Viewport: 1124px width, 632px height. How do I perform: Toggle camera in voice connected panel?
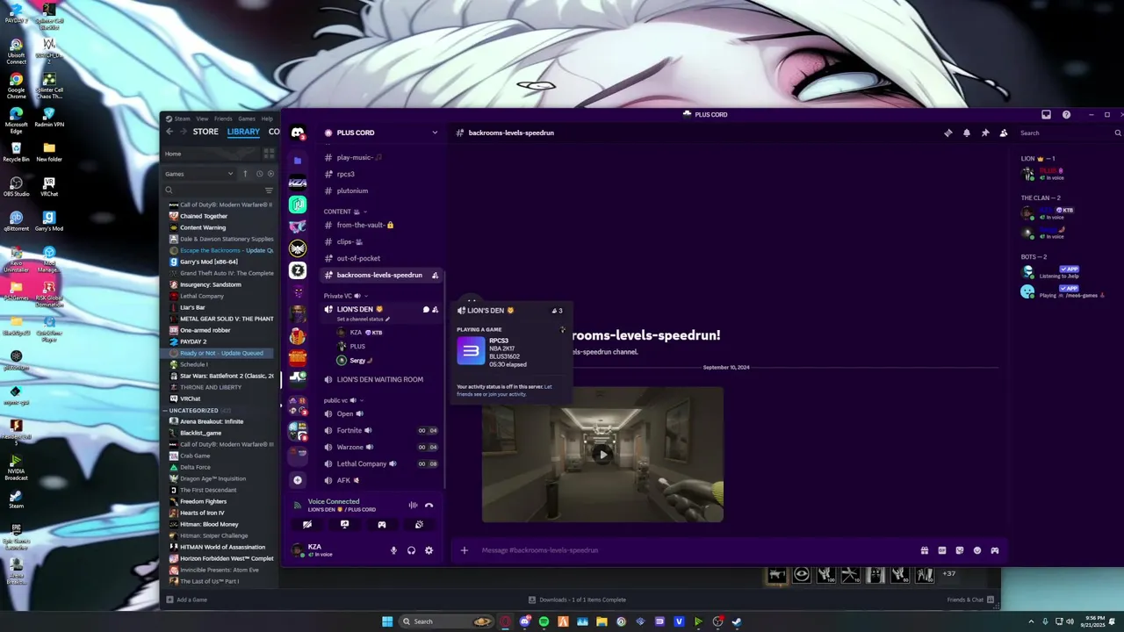click(307, 524)
